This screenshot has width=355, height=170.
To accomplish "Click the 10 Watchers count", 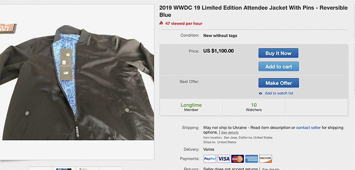I will (254, 107).
